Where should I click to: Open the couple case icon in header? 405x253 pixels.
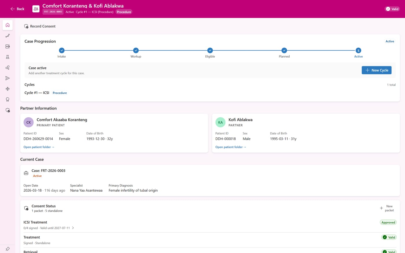click(x=36, y=9)
